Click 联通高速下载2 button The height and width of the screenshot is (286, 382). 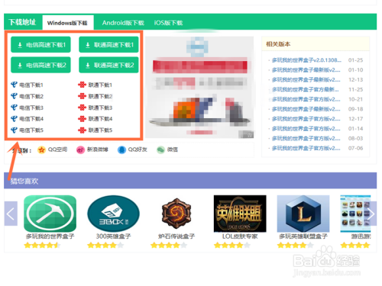point(108,65)
